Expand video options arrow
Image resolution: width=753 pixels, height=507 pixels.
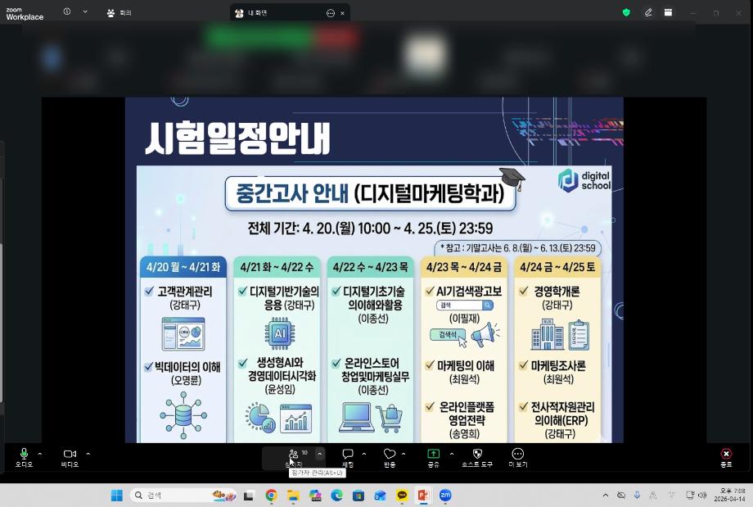coord(88,454)
